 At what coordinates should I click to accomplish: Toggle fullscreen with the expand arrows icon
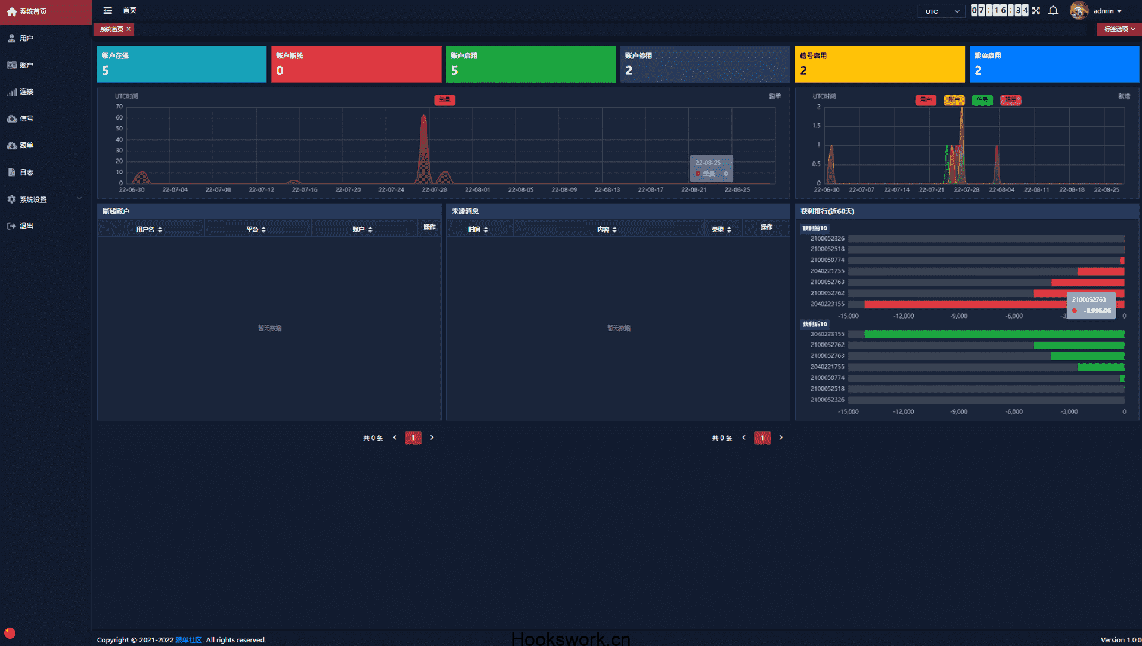[x=1036, y=11]
